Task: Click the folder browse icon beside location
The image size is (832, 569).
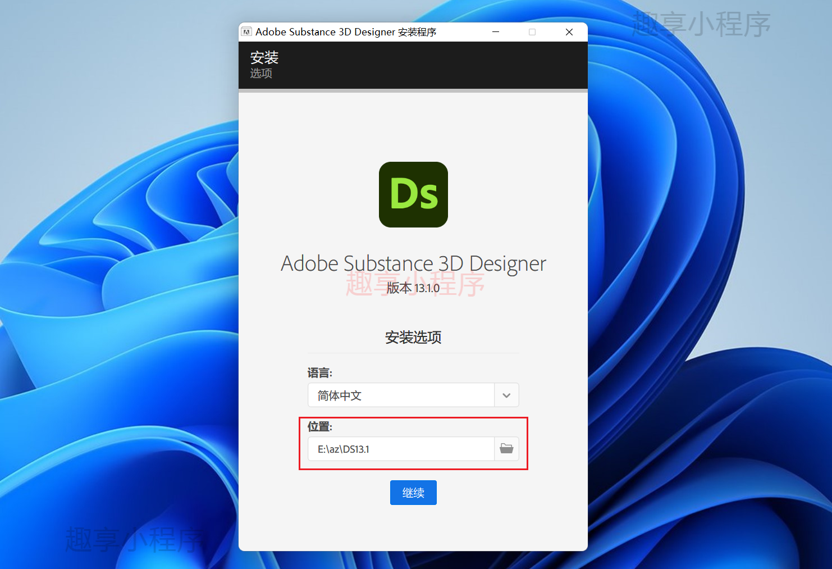Action: (506, 449)
